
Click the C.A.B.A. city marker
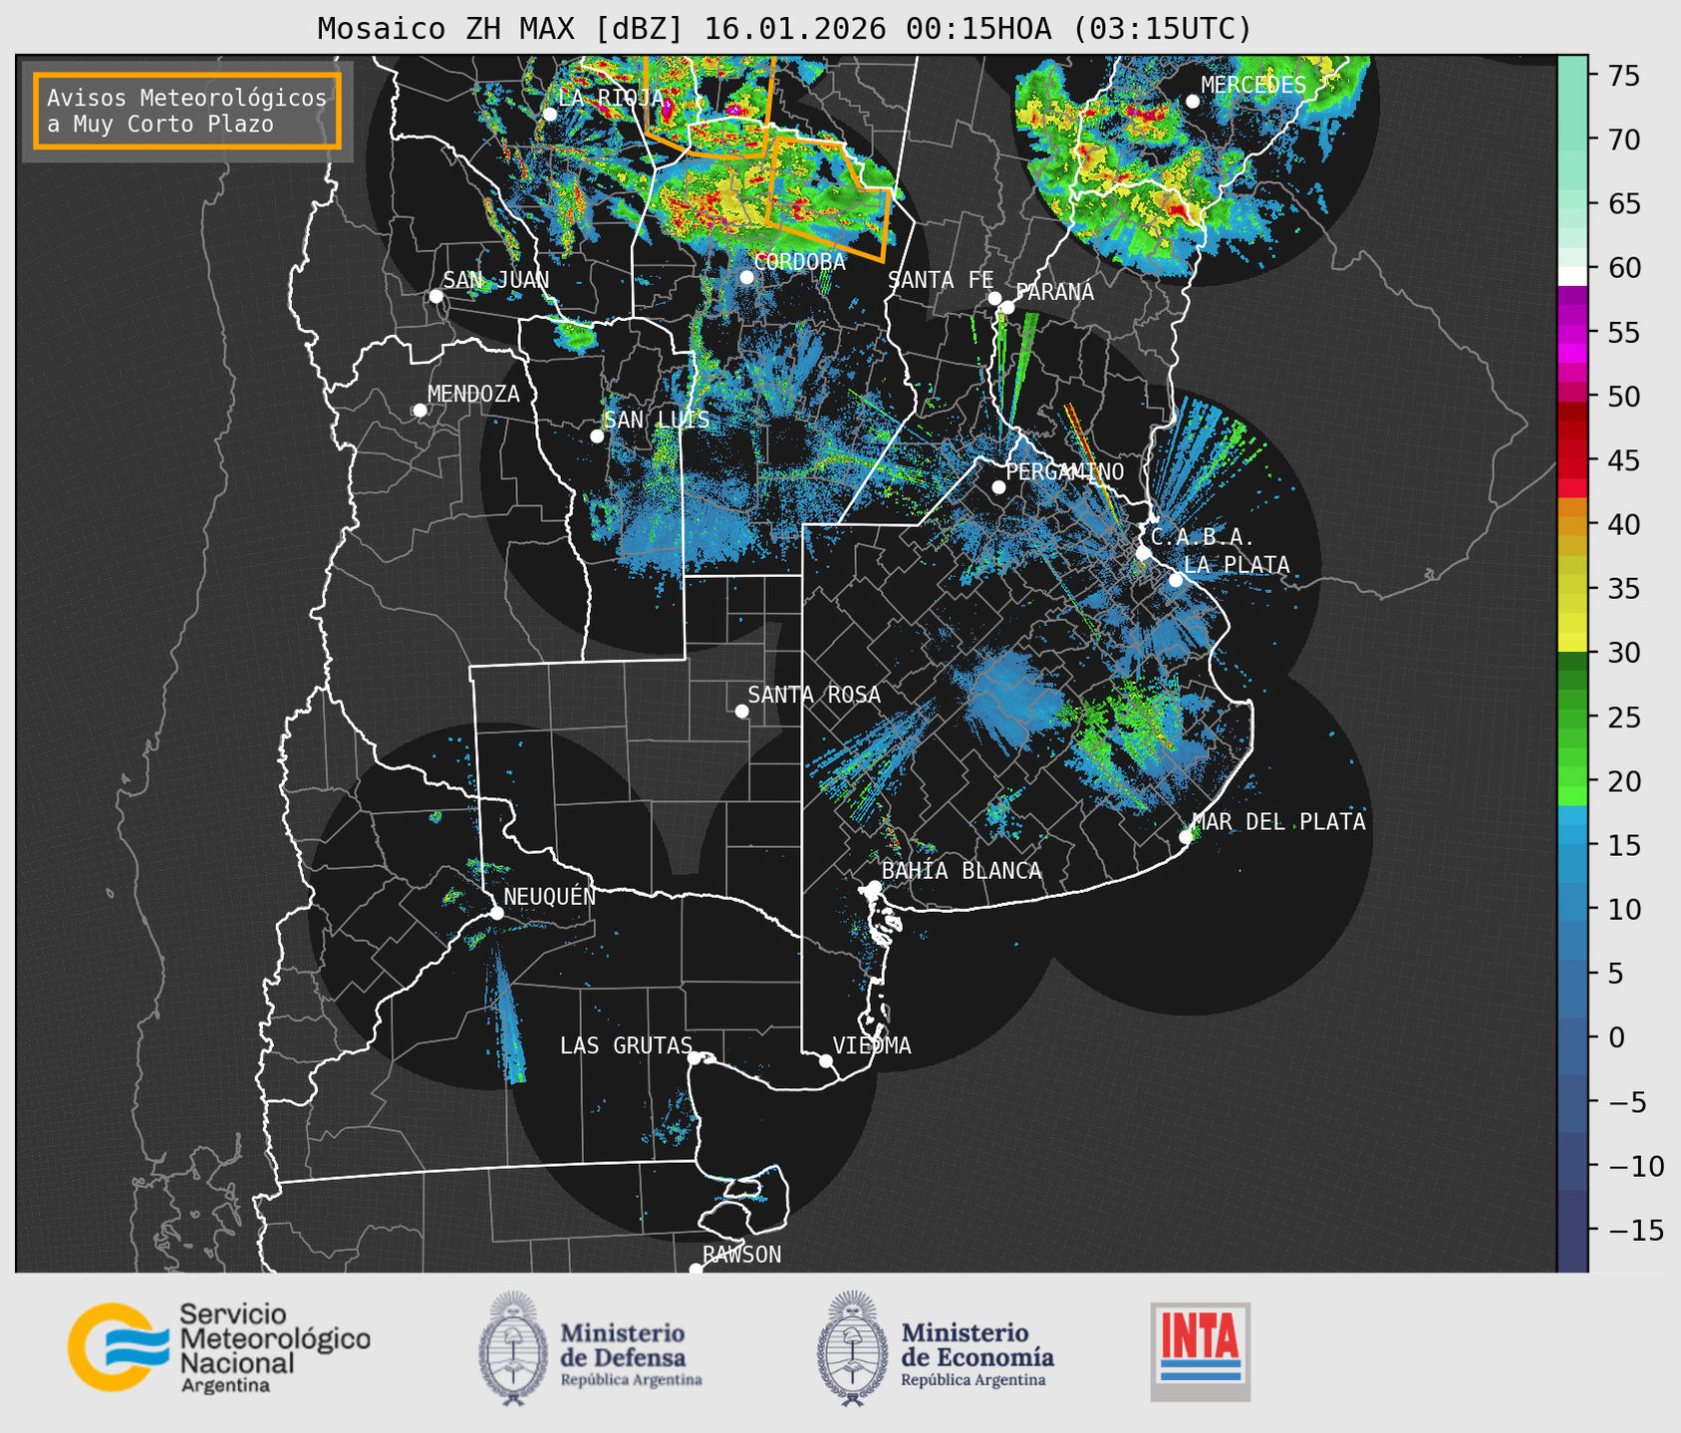(x=1144, y=552)
